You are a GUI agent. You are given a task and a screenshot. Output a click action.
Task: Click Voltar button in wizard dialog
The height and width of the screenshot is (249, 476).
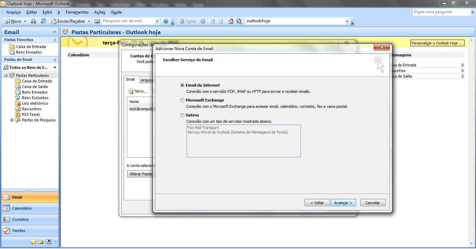click(317, 203)
